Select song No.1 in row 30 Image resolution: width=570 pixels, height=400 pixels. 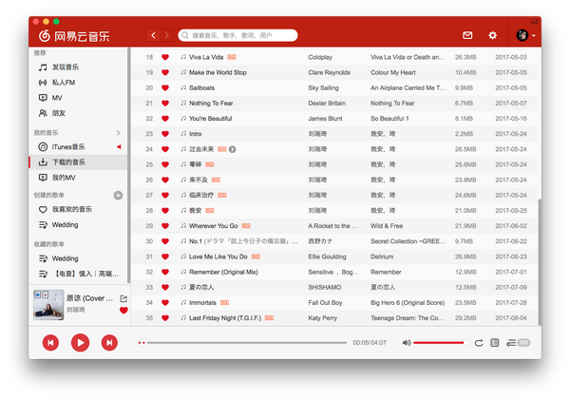click(x=243, y=241)
